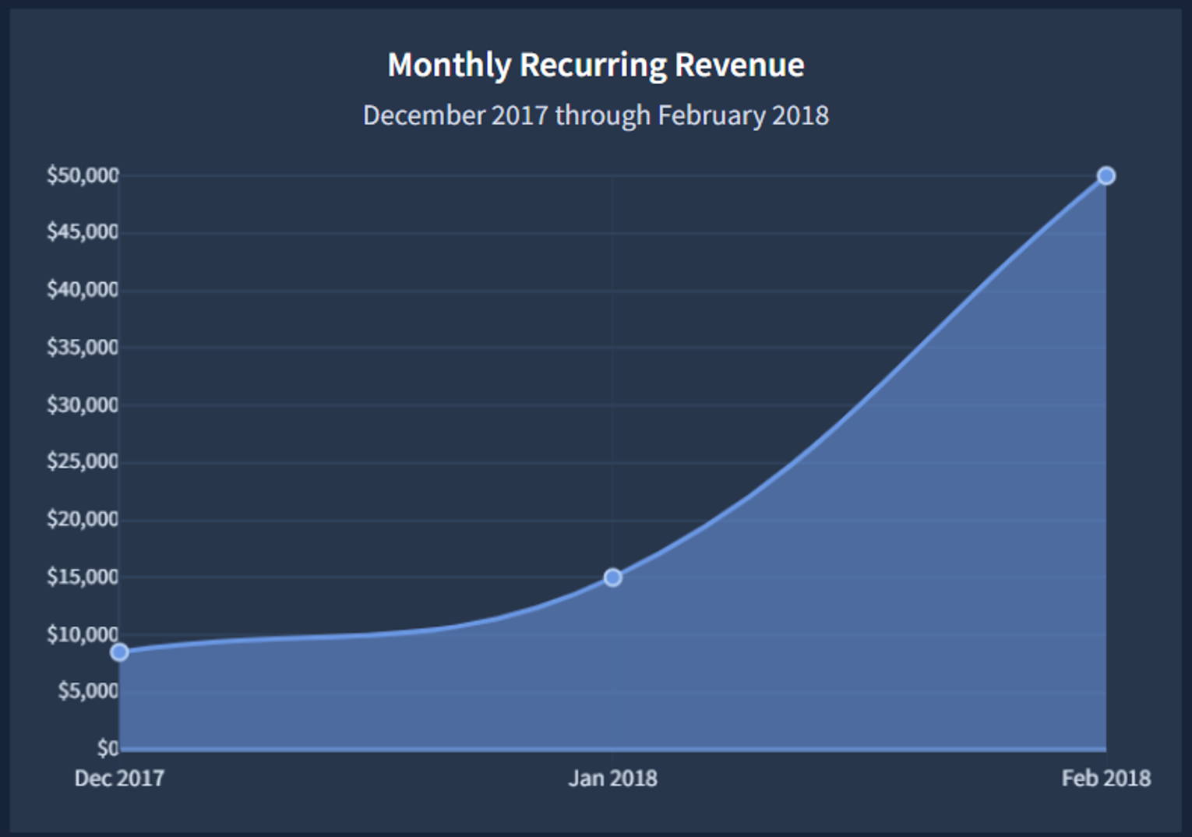Screen dimensions: 1192x837
Task: Click the $10,000 y-axis label
Action: tap(83, 634)
